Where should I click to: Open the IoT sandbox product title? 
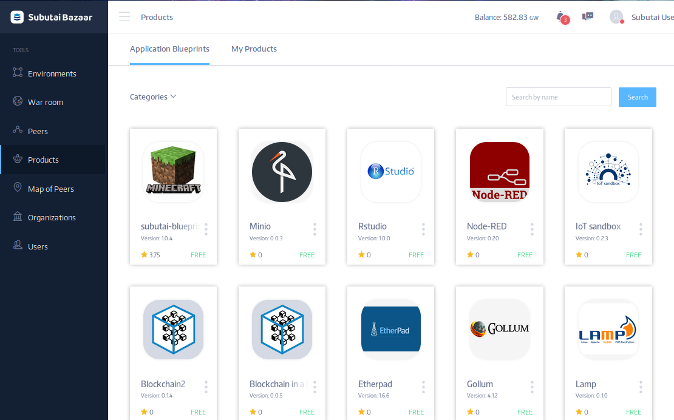(x=598, y=226)
